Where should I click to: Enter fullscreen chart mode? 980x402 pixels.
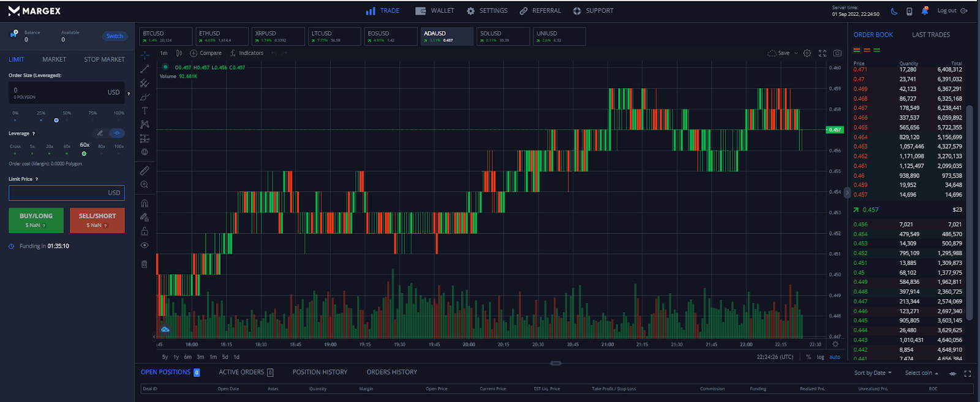pos(823,53)
